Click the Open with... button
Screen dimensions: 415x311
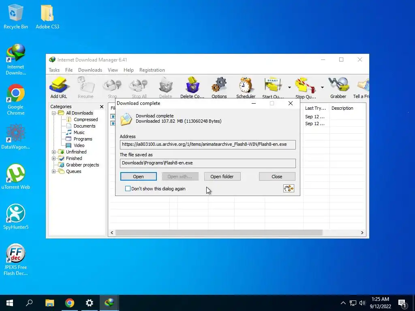click(180, 177)
